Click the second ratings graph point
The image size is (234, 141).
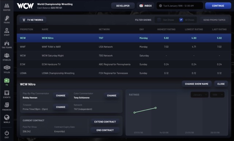(155, 108)
